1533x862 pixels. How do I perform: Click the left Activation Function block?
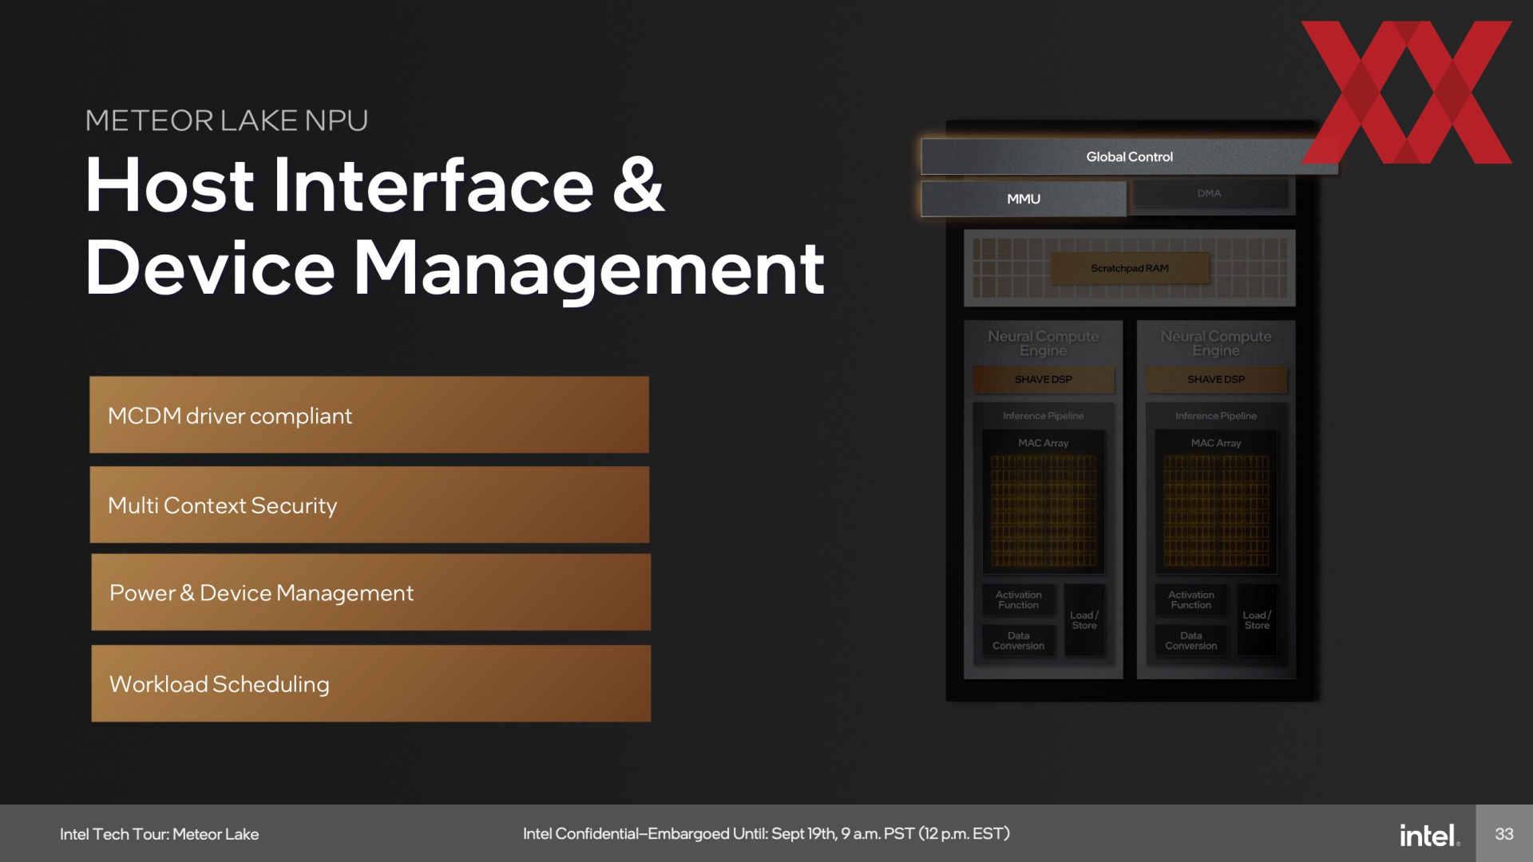1019,600
